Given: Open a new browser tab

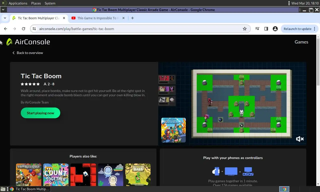Looking at the screenshot, I should pyautogui.click(x=132, y=18).
